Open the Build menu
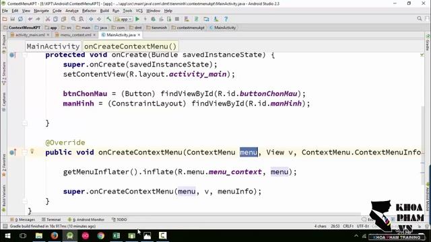 tap(104, 11)
